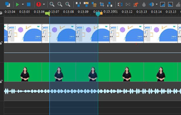The image size is (181, 115).
Task: Toggle the lock on the green screen track
Action: pos(1,81)
